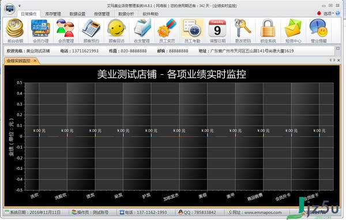Select the 业绩实时监控 document tab

[x=18, y=60]
